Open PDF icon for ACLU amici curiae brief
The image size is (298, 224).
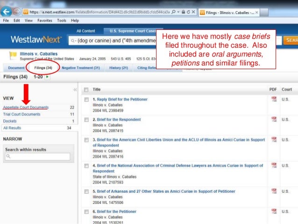coord(274,139)
